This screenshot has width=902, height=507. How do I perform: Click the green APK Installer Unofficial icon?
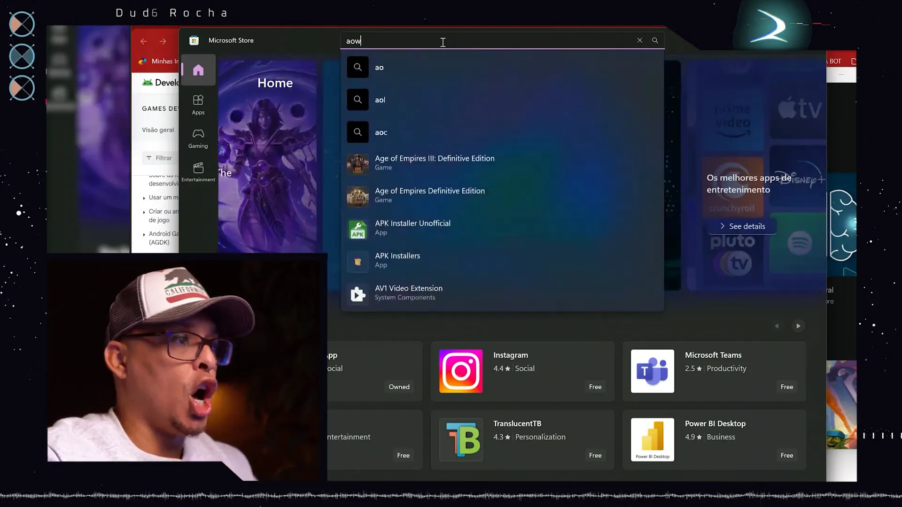358,230
